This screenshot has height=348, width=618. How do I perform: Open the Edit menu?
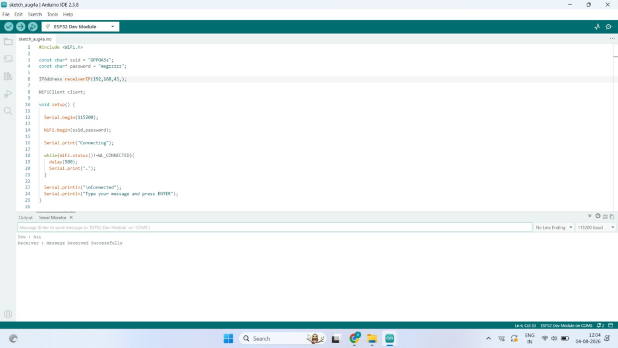coord(19,14)
